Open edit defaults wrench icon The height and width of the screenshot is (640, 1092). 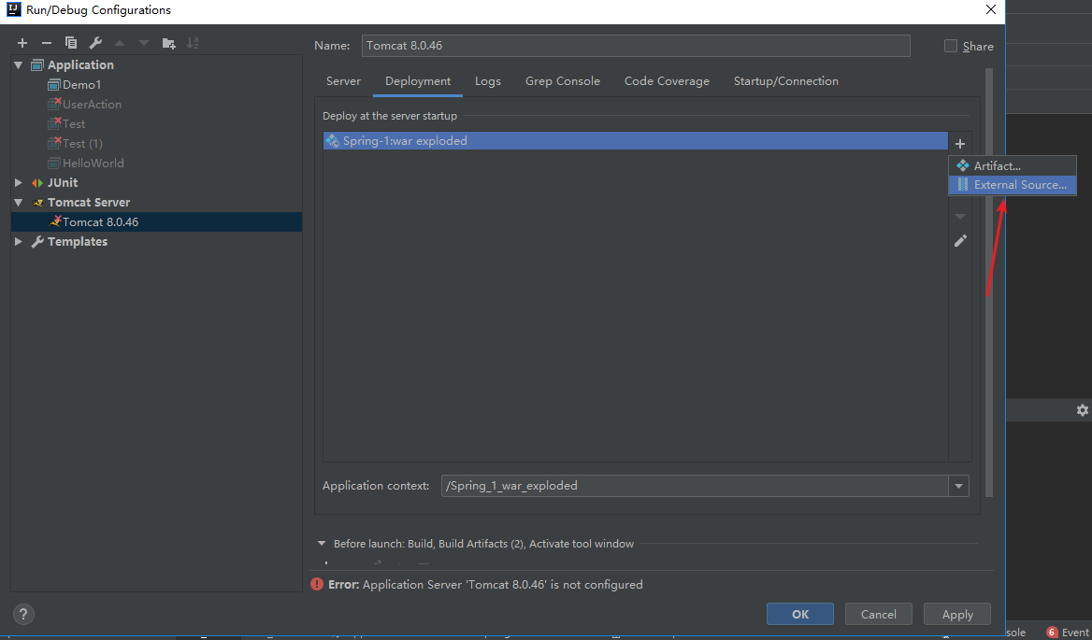point(95,43)
